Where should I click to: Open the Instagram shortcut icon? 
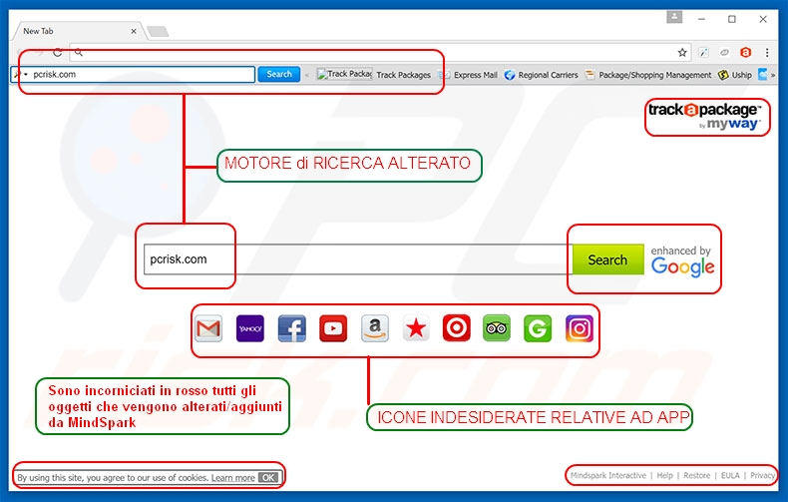coord(579,328)
